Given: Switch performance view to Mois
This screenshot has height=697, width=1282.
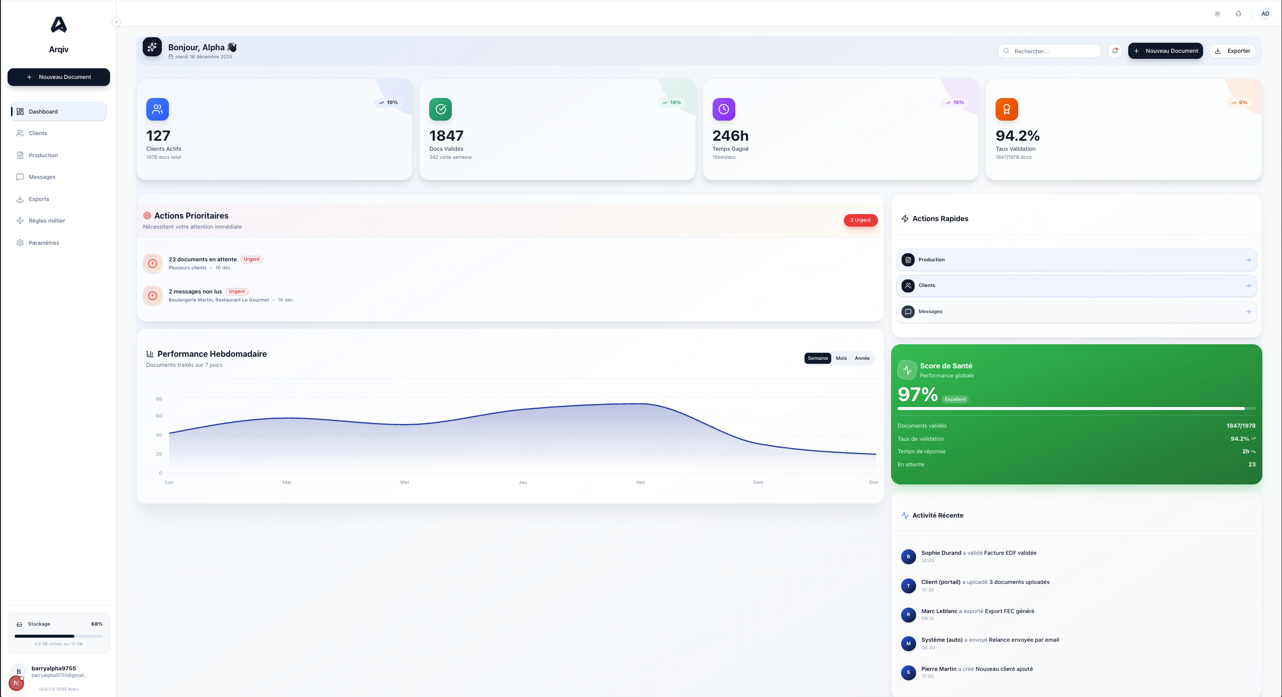Looking at the screenshot, I should tap(840, 358).
